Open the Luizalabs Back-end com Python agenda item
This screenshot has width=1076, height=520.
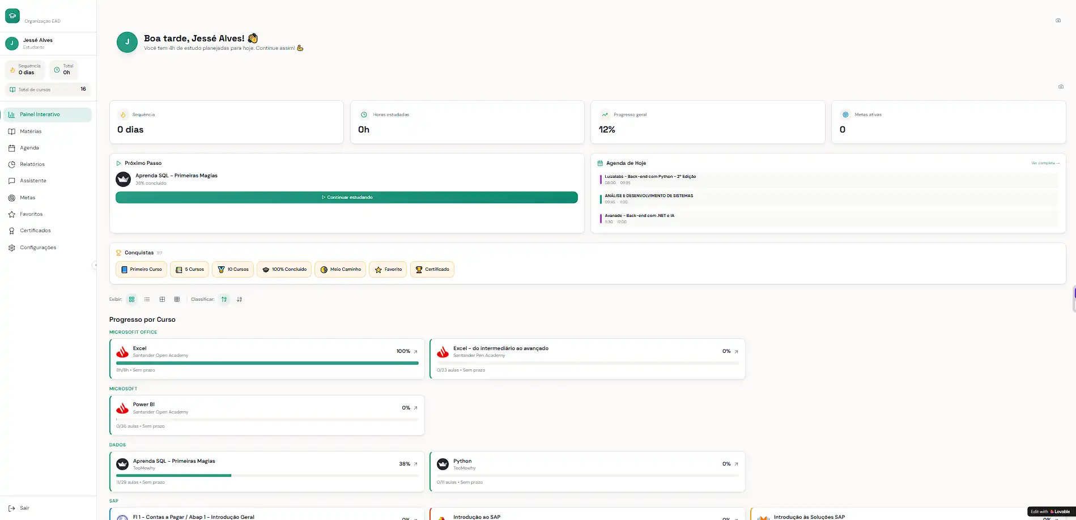click(650, 179)
